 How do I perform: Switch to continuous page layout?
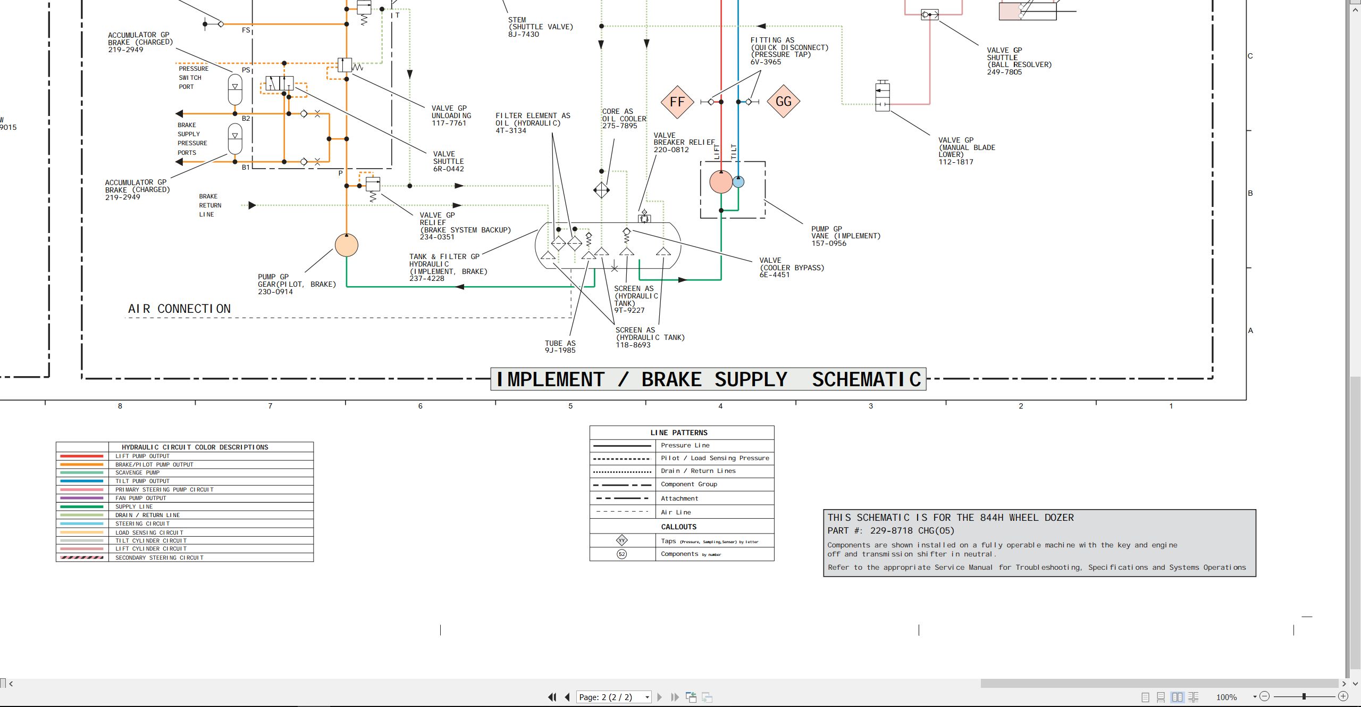(1161, 697)
